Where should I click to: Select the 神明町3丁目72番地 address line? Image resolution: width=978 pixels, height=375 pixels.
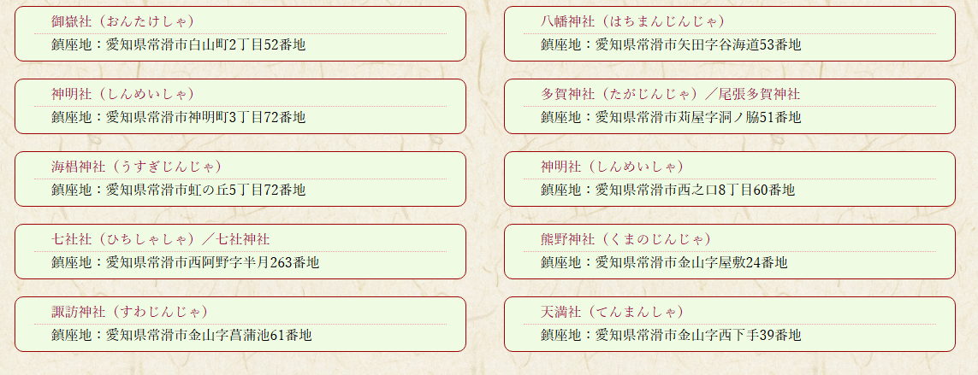coord(178,117)
